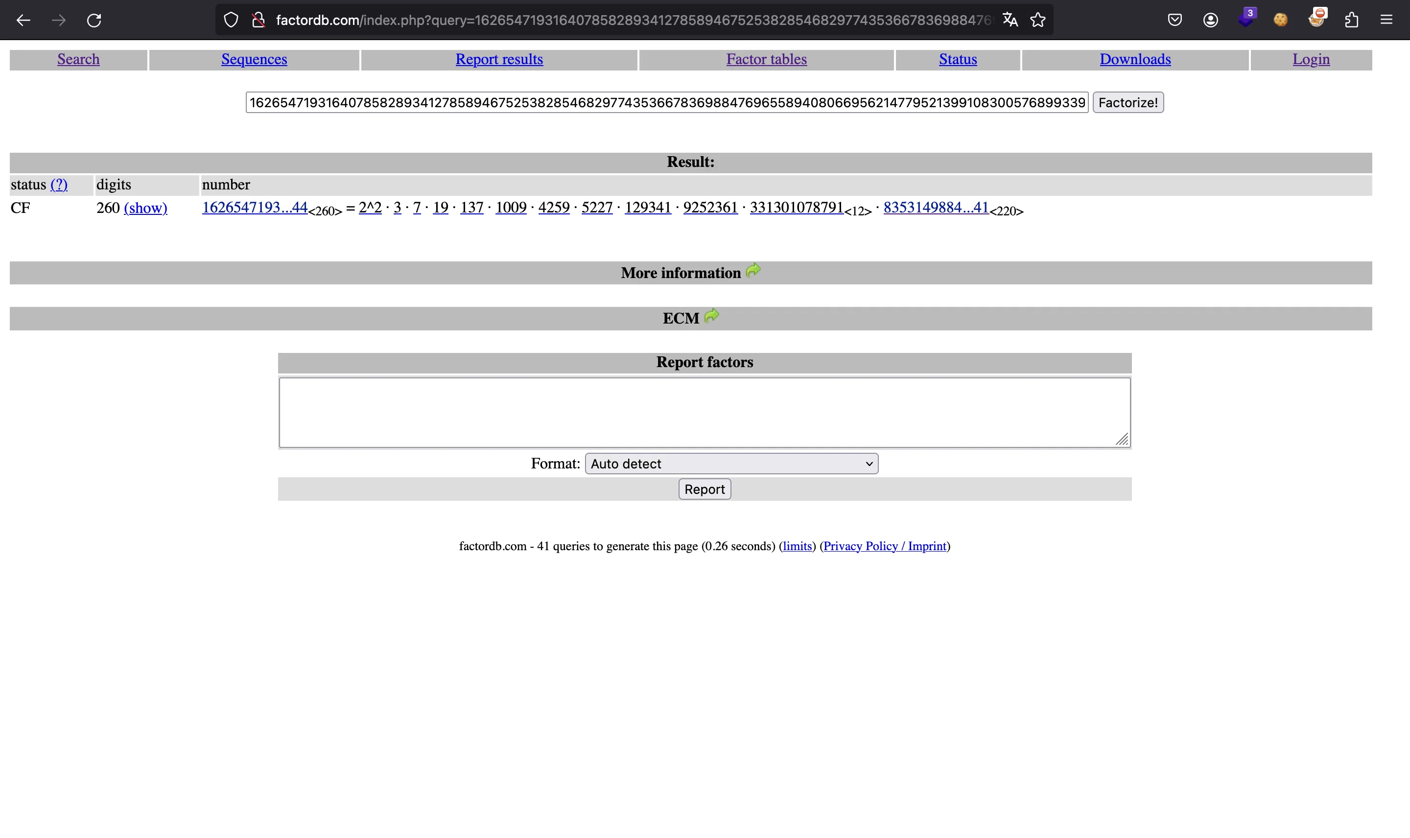1410x838 pixels.
Task: Open the Search menu link
Action: tap(78, 59)
